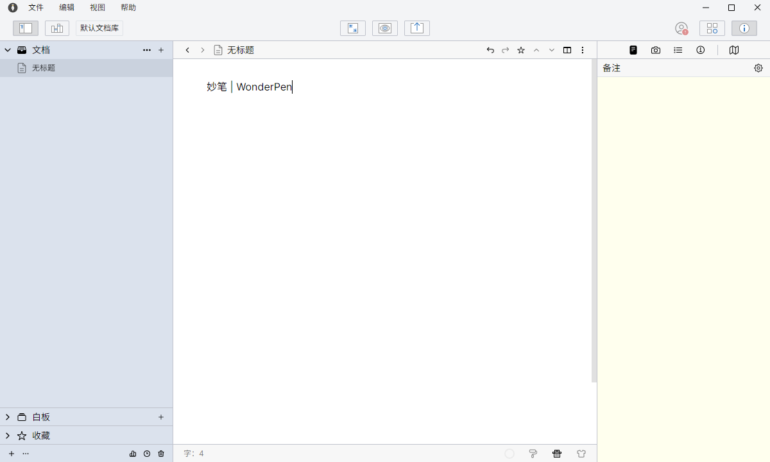Go back with the left arrow
Image resolution: width=770 pixels, height=462 pixels.
click(187, 50)
